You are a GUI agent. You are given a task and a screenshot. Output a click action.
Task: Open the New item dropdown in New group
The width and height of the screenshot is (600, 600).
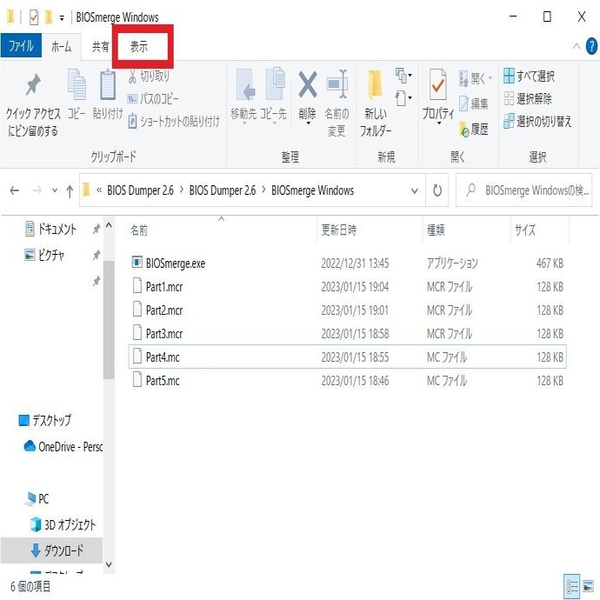coord(403,76)
